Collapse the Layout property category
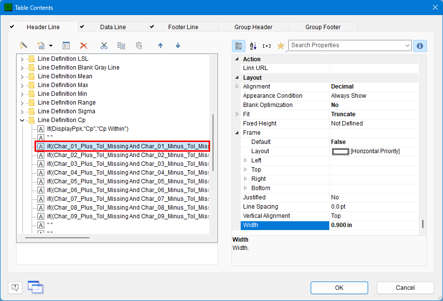This screenshot has height=301, width=443. point(237,77)
